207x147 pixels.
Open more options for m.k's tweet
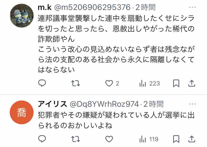tap(192, 7)
